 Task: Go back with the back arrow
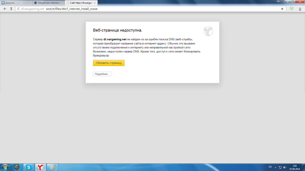[x=5, y=9]
